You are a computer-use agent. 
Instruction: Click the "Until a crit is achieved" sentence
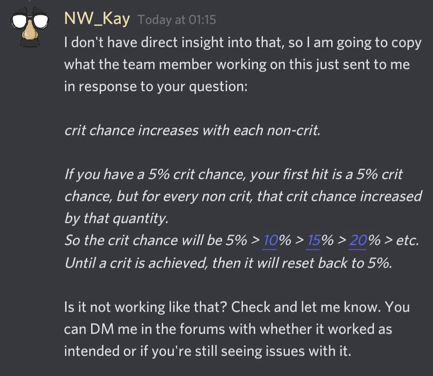[x=133, y=263]
